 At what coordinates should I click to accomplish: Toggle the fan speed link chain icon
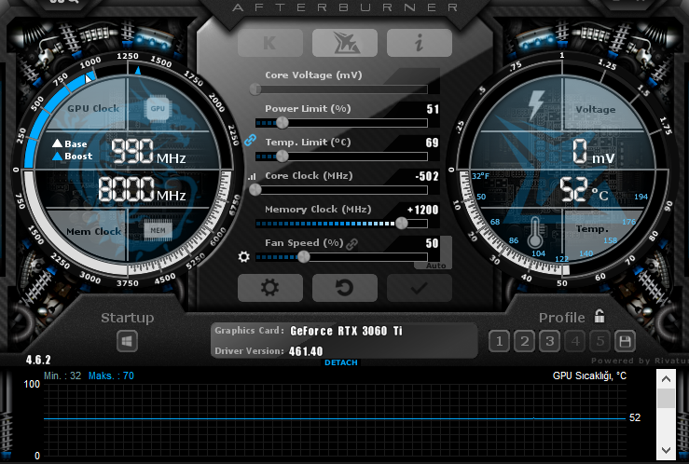coord(352,244)
